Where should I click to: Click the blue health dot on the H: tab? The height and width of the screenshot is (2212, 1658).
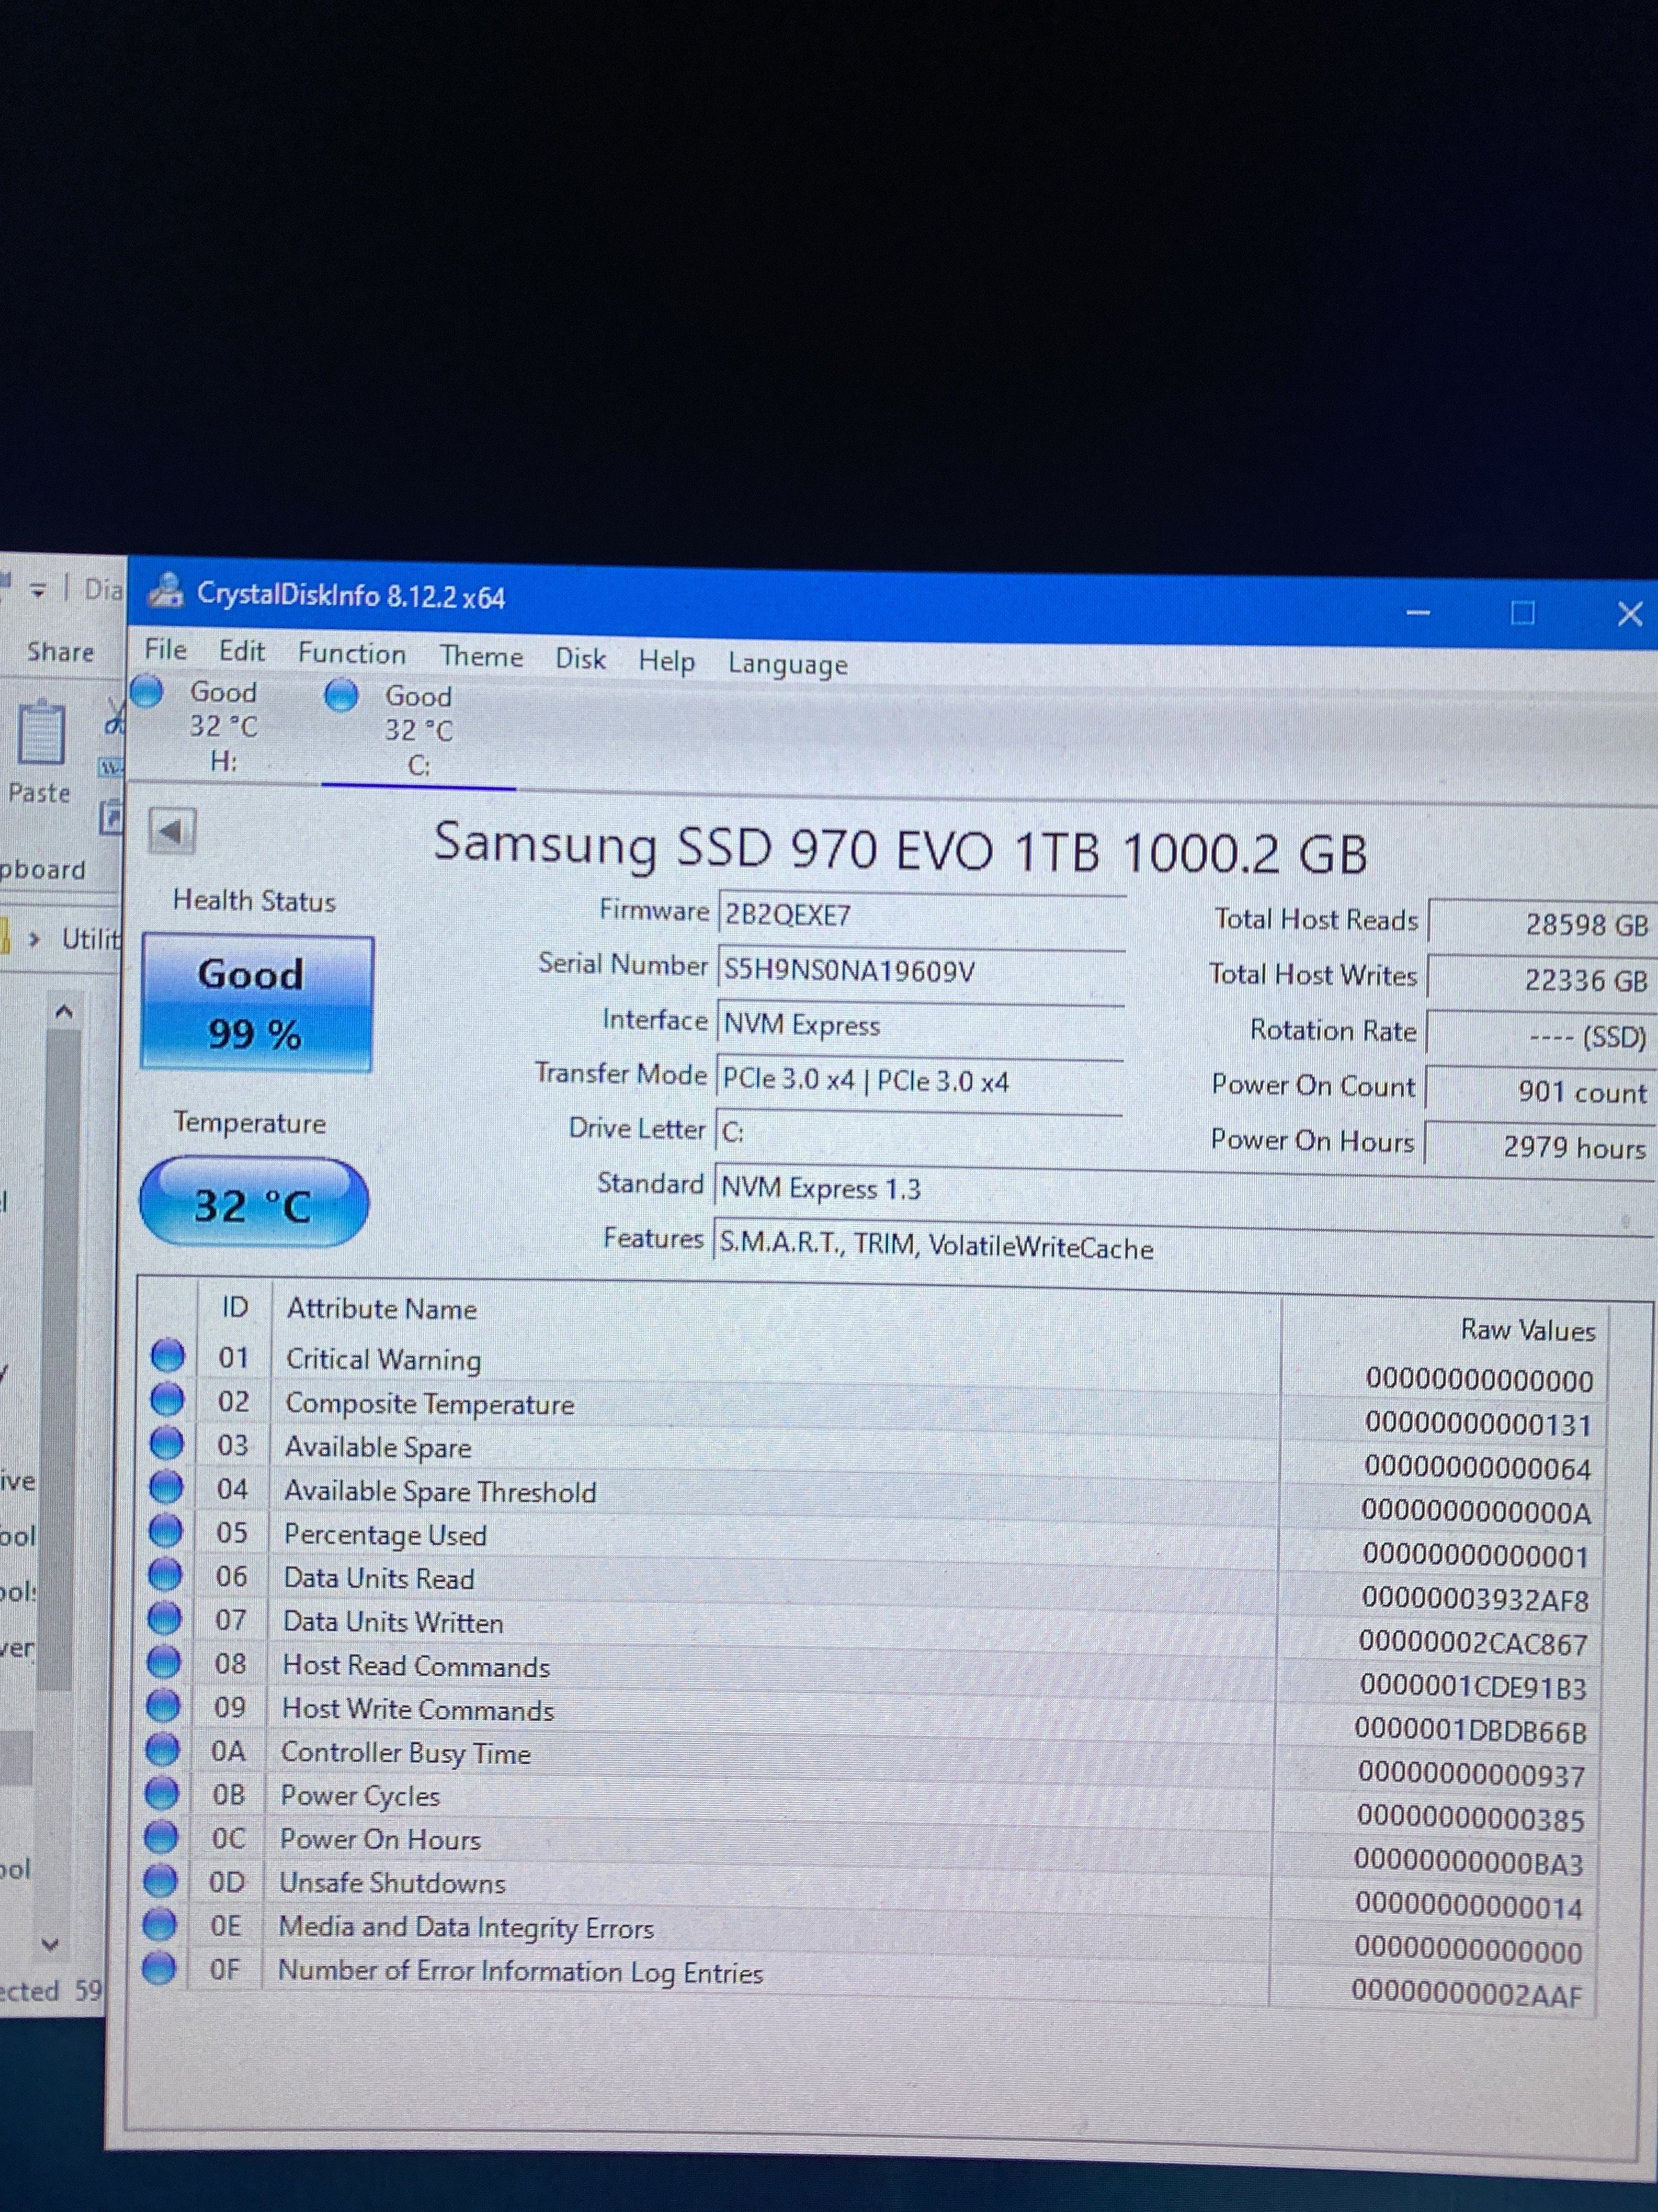pos(147,691)
